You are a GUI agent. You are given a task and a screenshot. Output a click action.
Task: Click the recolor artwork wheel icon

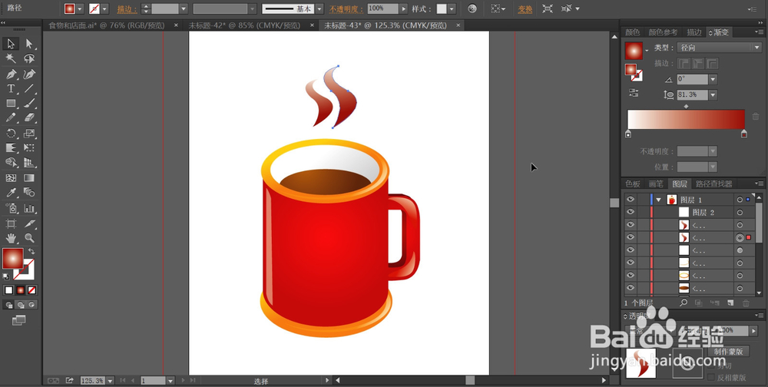(x=472, y=8)
